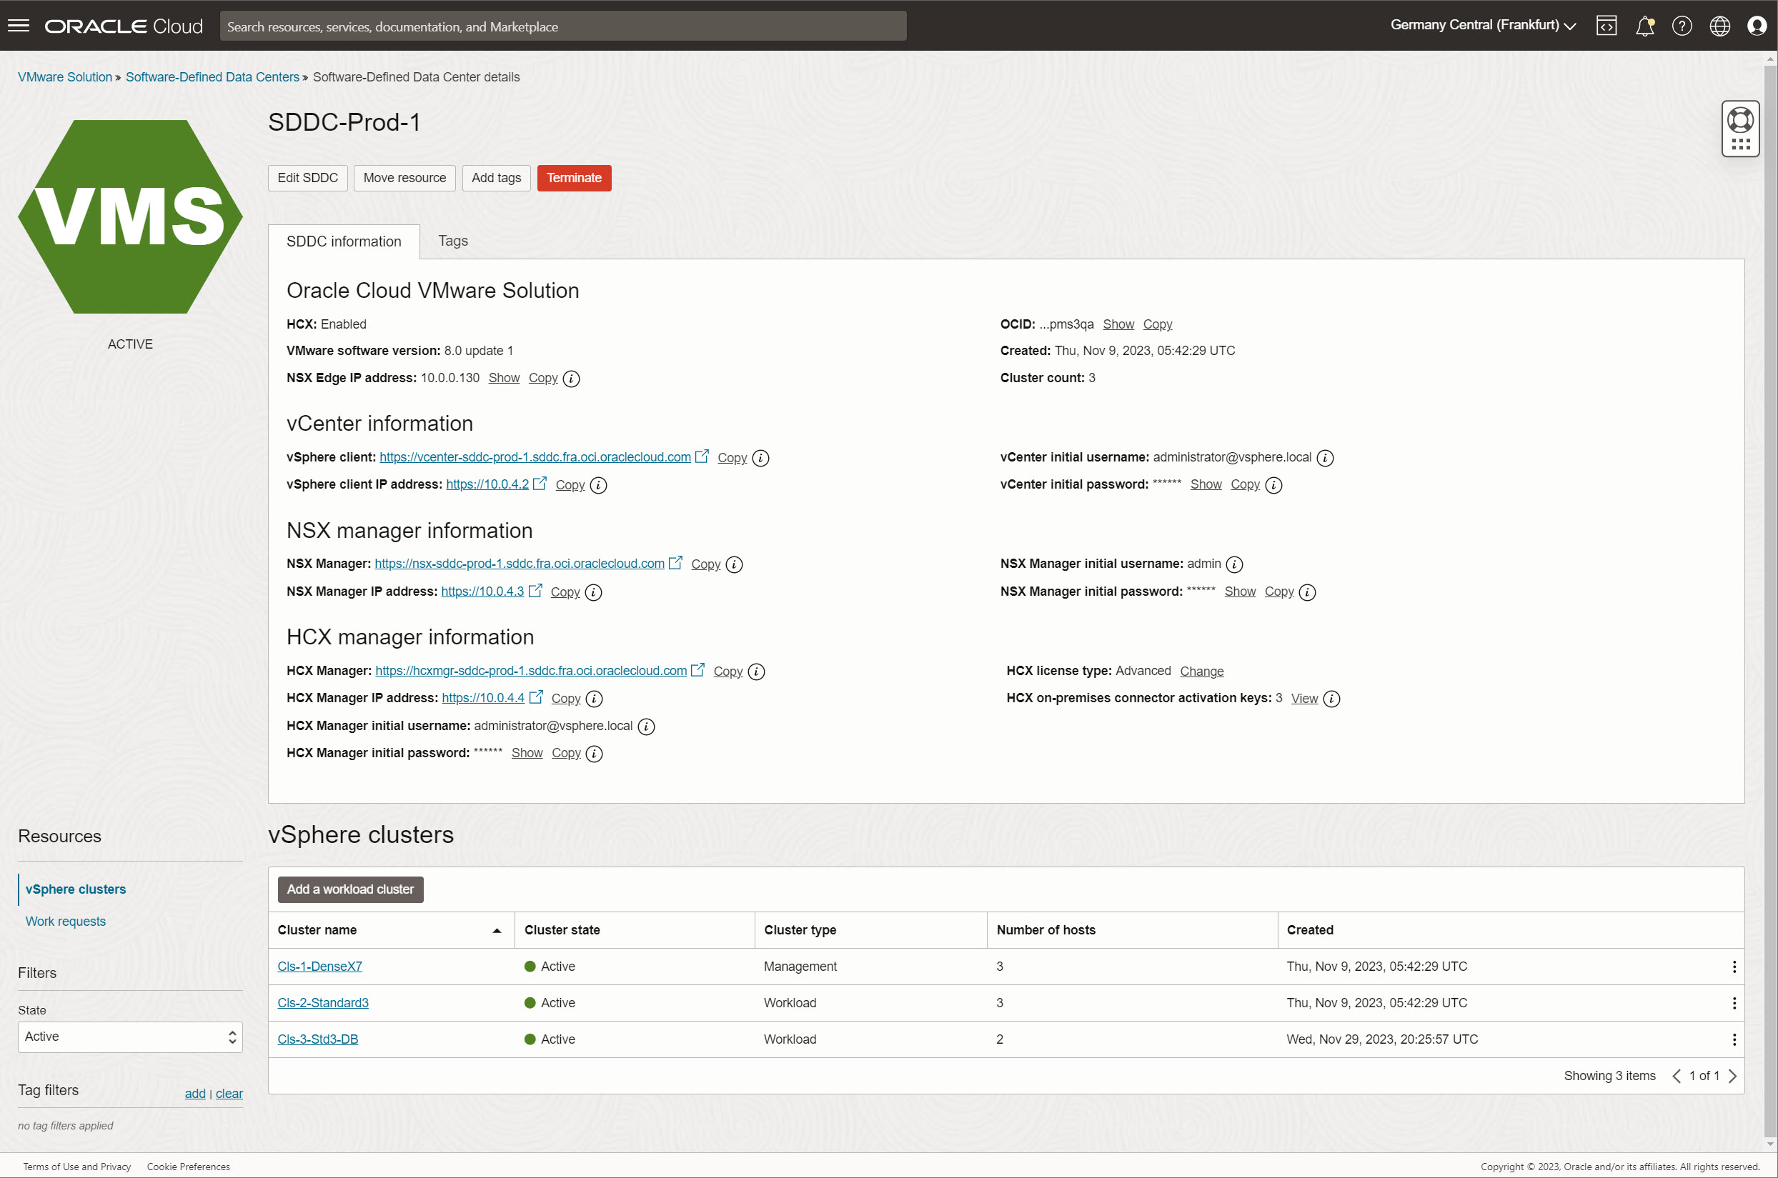Show NSX Manager initial password
The image size is (1778, 1178).
[1240, 592]
